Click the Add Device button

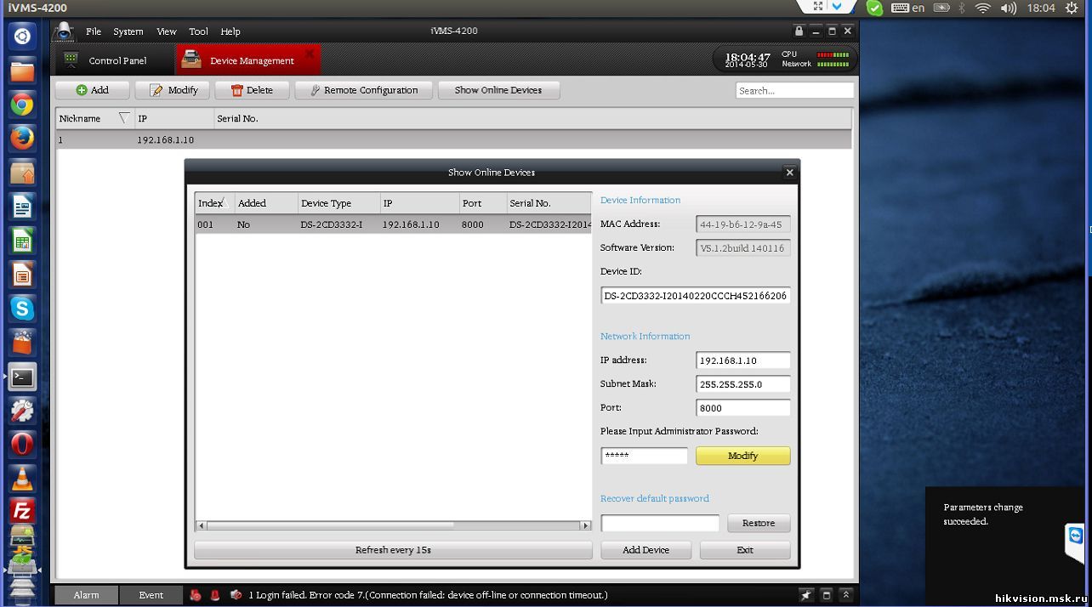pyautogui.click(x=646, y=550)
